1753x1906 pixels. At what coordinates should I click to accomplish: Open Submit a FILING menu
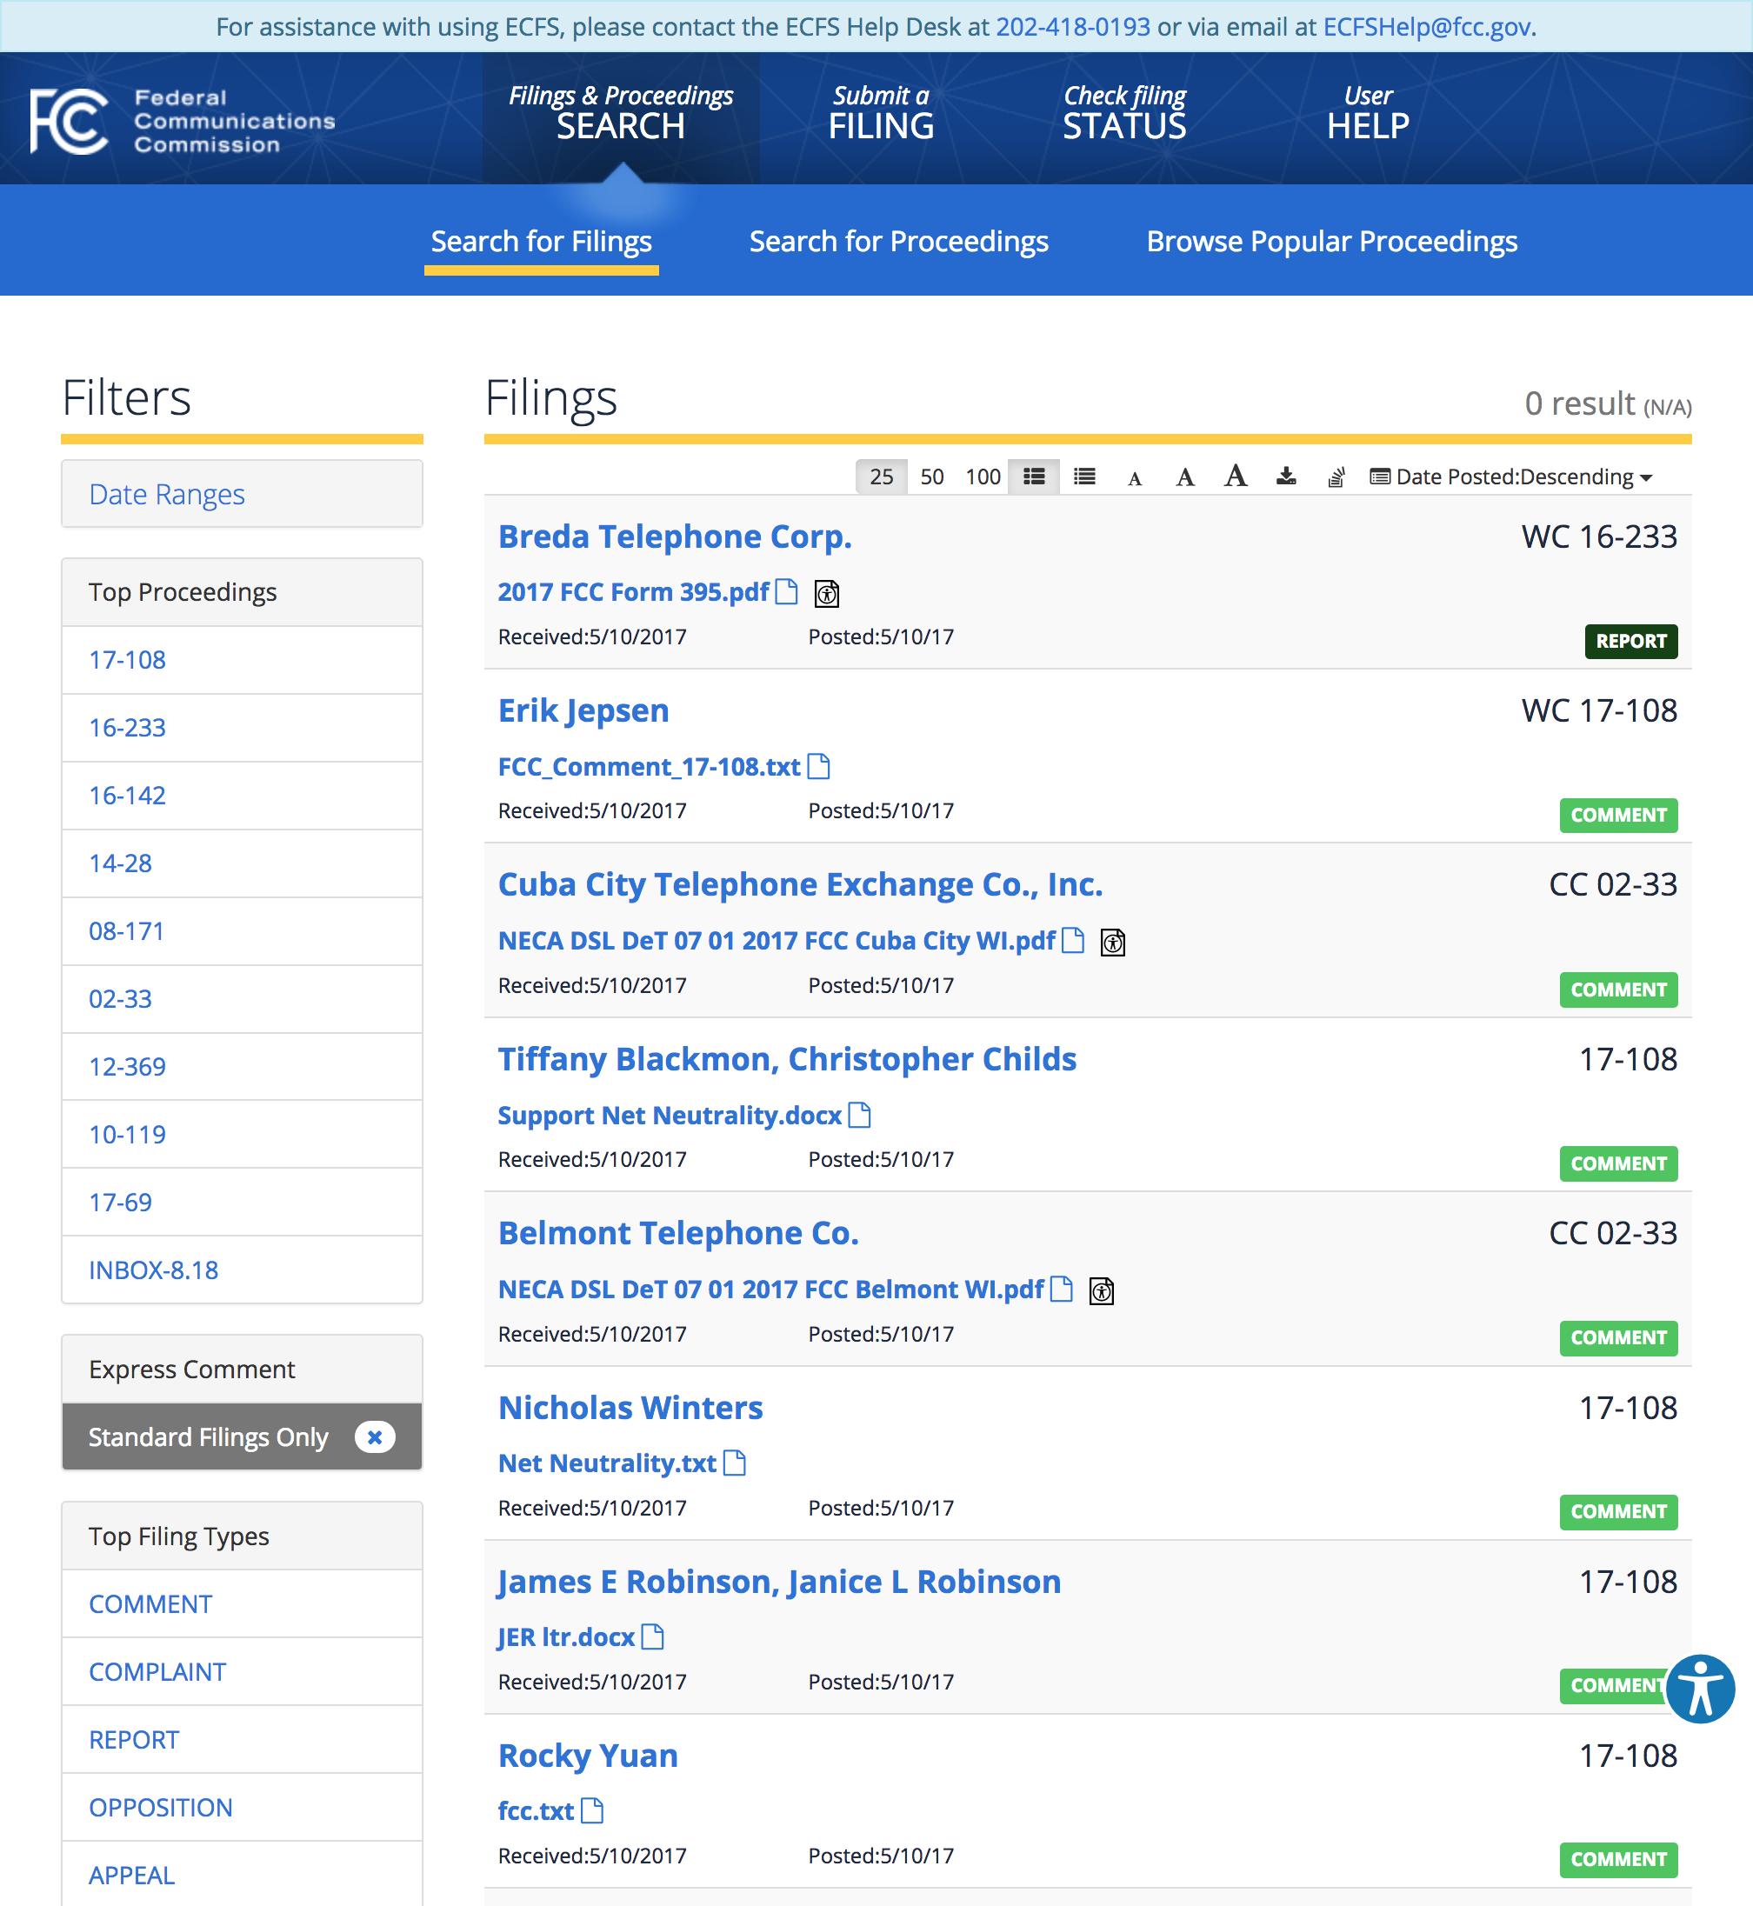pos(881,114)
